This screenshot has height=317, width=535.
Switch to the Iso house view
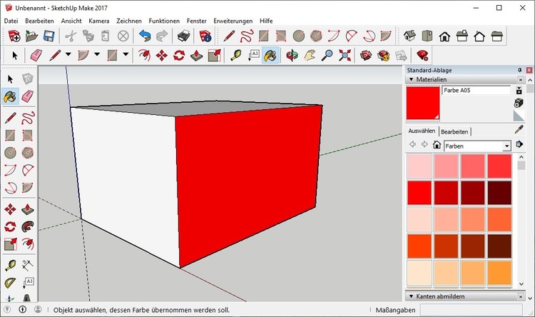point(410,35)
